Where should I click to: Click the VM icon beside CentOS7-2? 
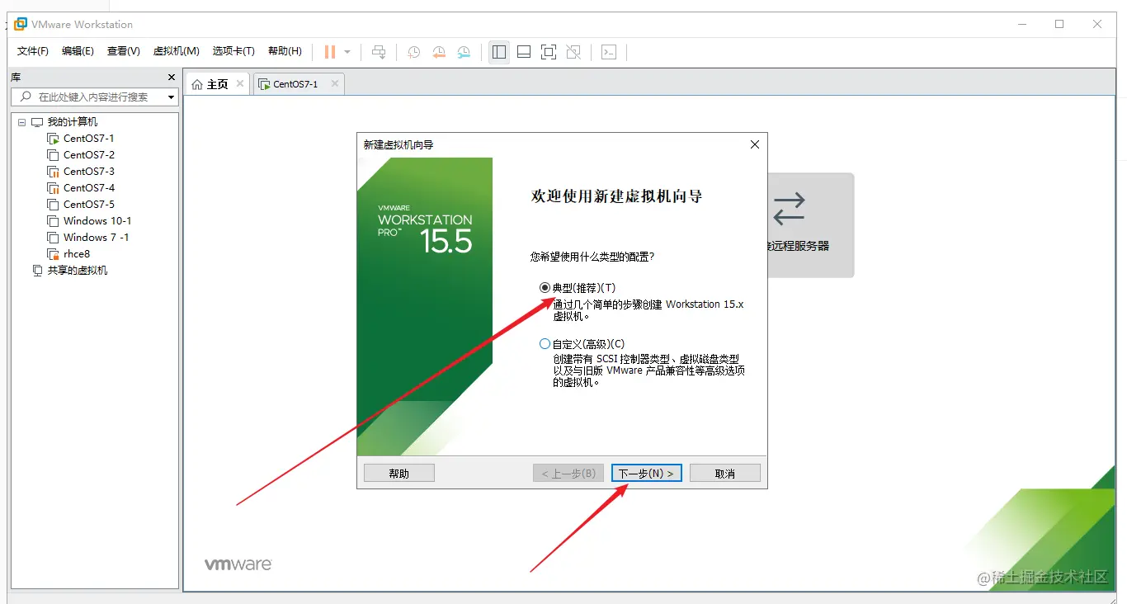pyautogui.click(x=53, y=155)
